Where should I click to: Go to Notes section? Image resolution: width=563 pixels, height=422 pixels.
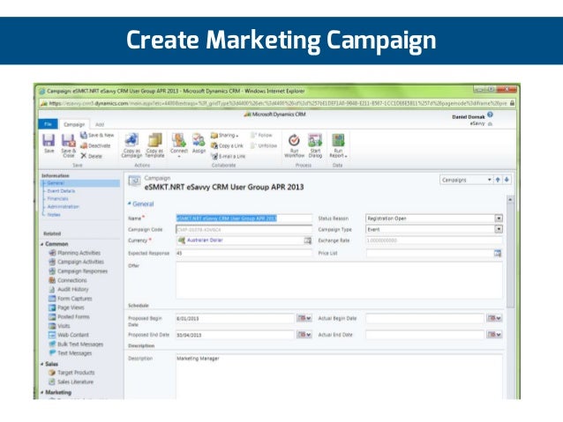click(54, 214)
